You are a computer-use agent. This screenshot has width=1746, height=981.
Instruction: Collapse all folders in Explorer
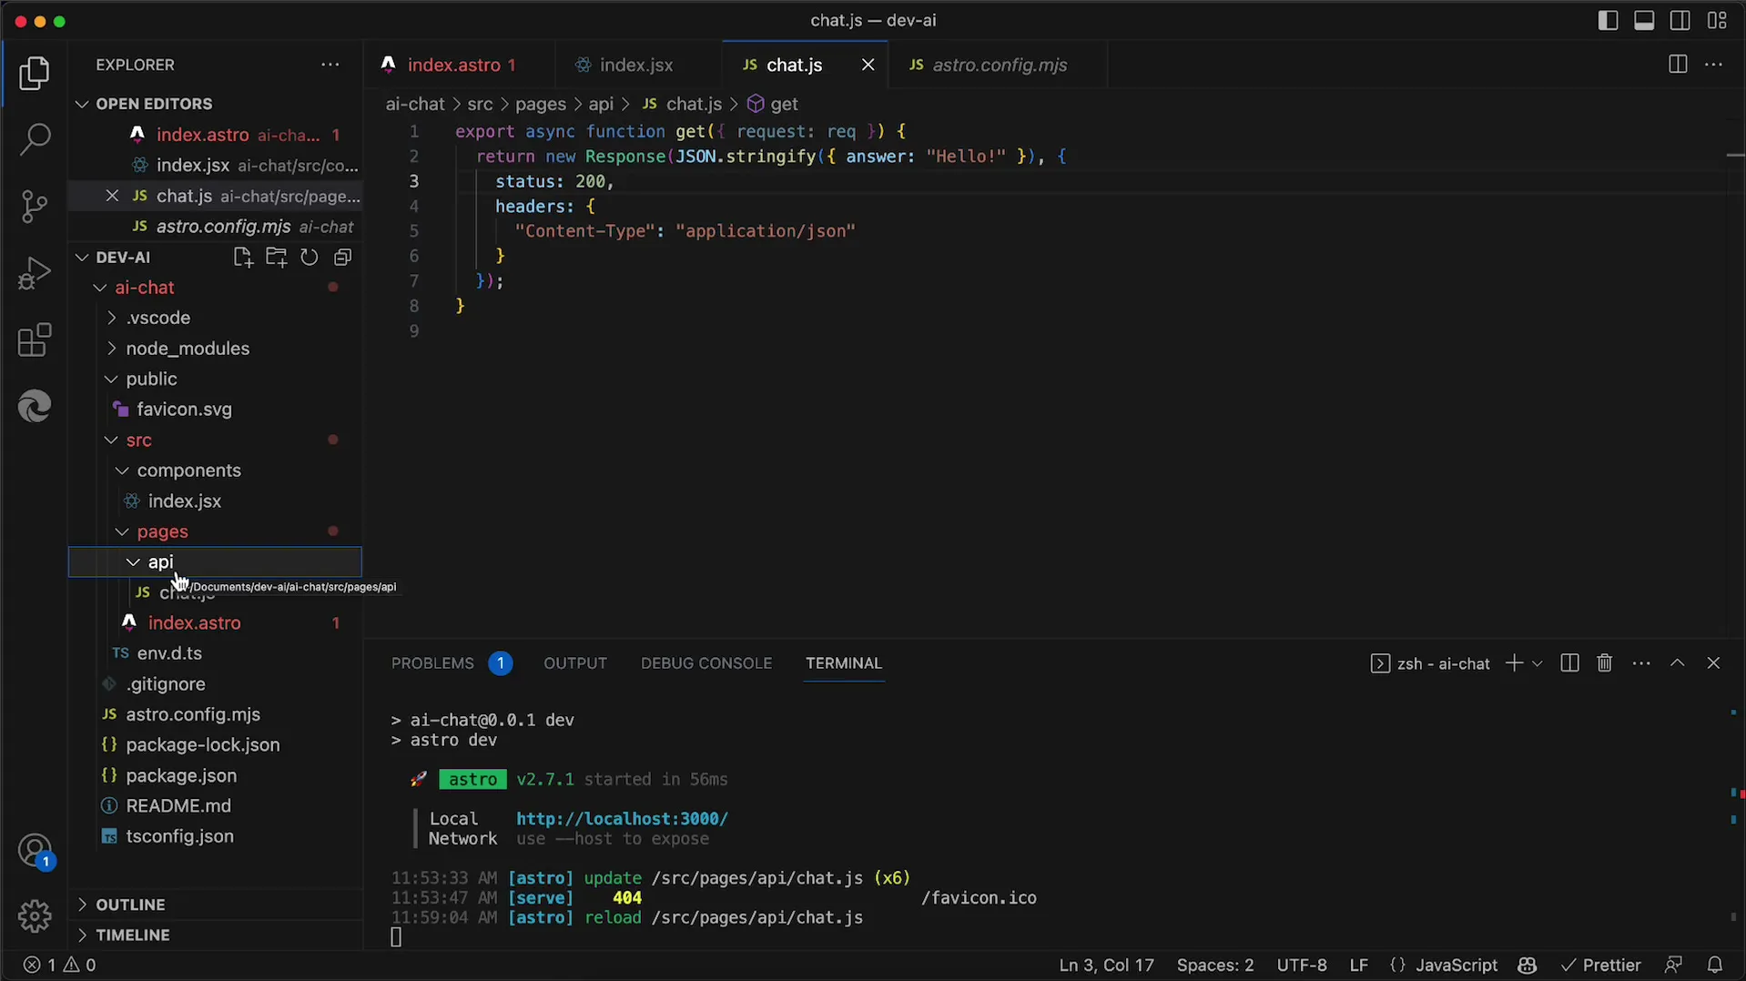[342, 258]
